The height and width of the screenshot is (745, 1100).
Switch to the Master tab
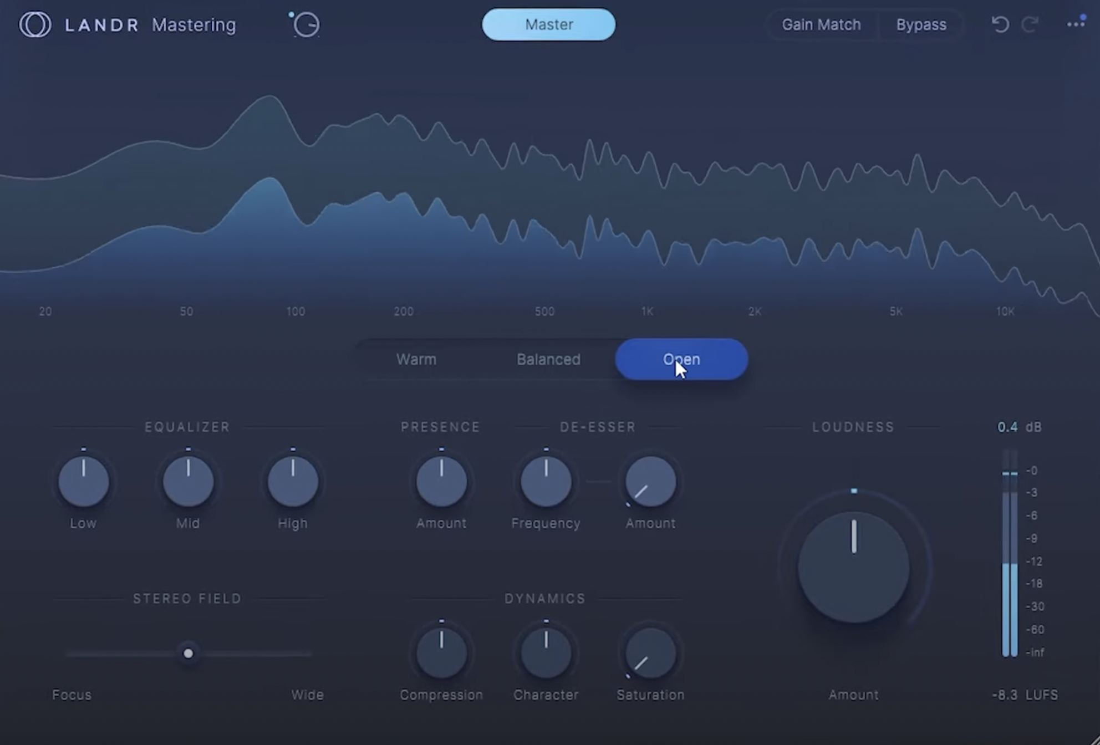(548, 24)
